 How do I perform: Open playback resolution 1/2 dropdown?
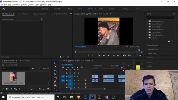click(120, 47)
